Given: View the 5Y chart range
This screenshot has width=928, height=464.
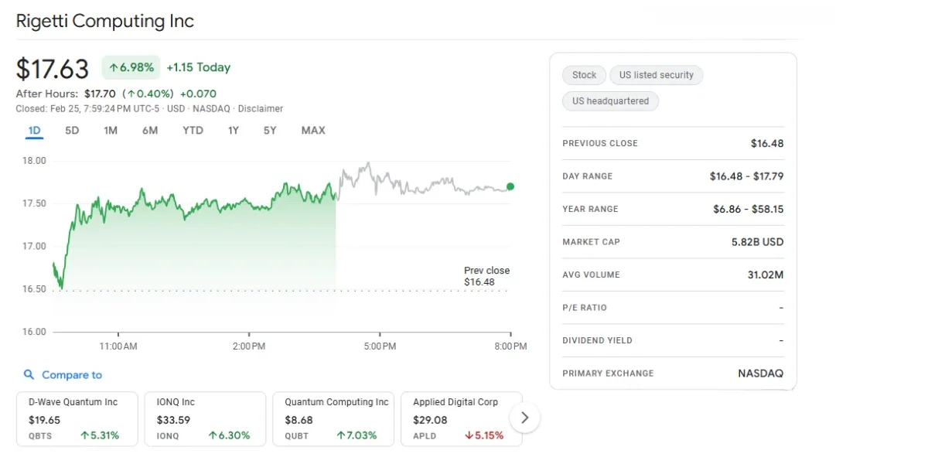Looking at the screenshot, I should [269, 130].
